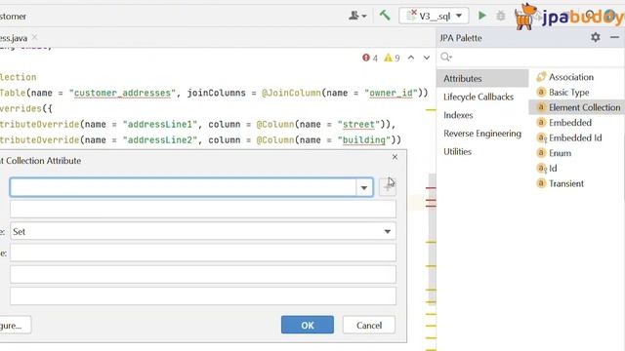Click the Configure... button in the dialog

point(16,325)
